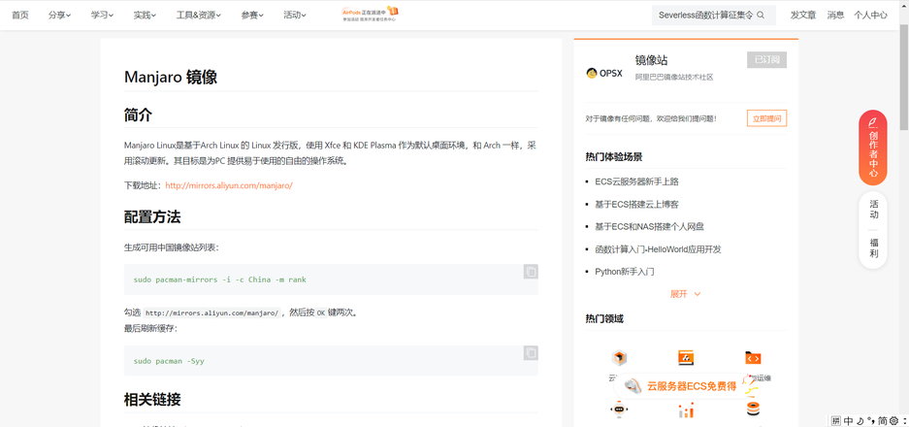
Task: Open the mirrors.aliyun.com/manjaro download link
Action: pyautogui.click(x=229, y=185)
